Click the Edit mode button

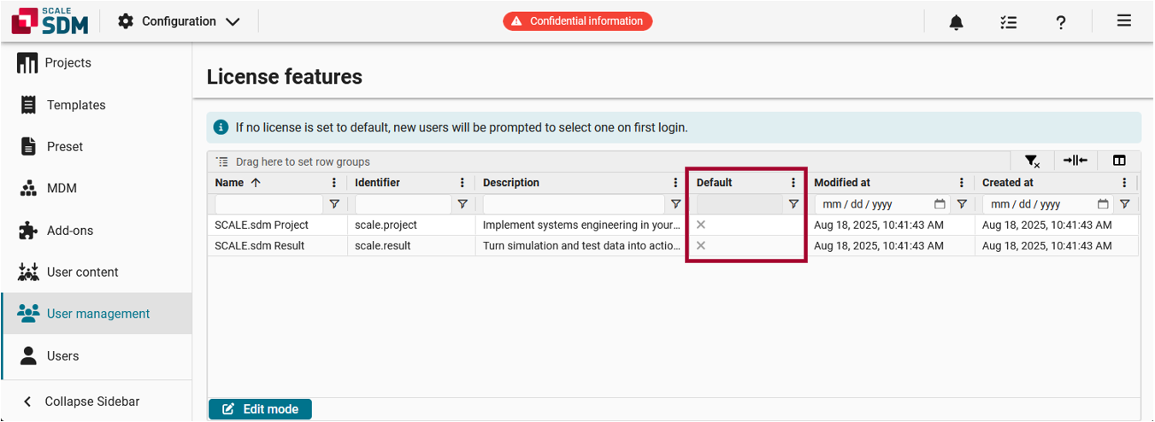[x=260, y=409]
